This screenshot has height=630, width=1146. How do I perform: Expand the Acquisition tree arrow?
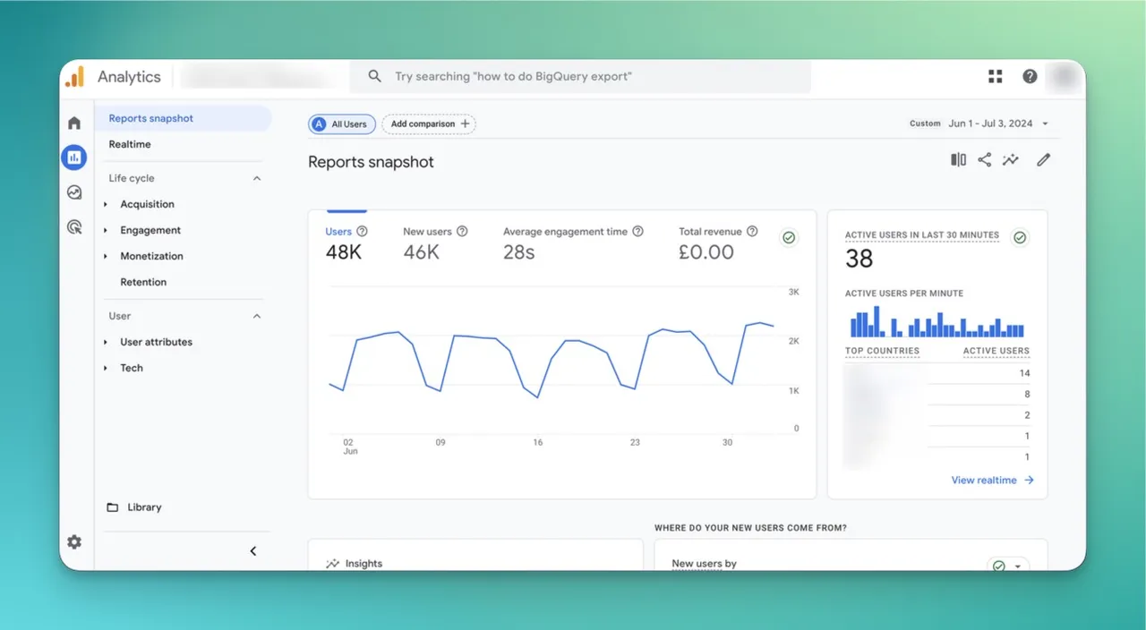(x=106, y=204)
